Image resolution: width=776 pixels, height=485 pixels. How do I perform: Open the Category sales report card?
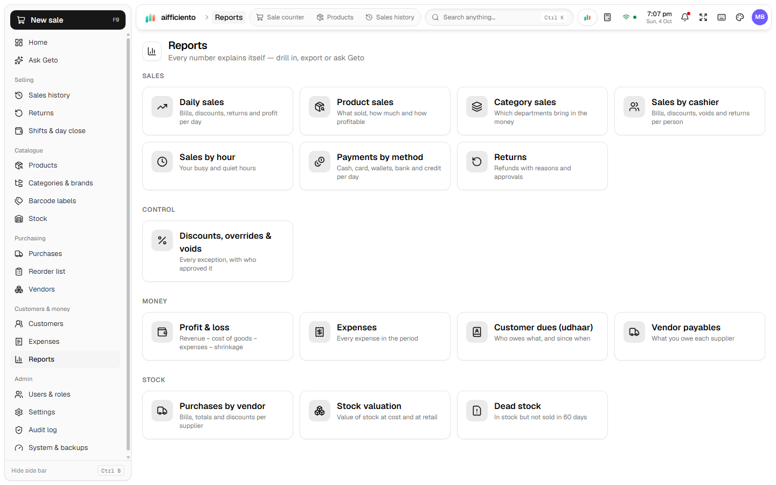click(532, 111)
